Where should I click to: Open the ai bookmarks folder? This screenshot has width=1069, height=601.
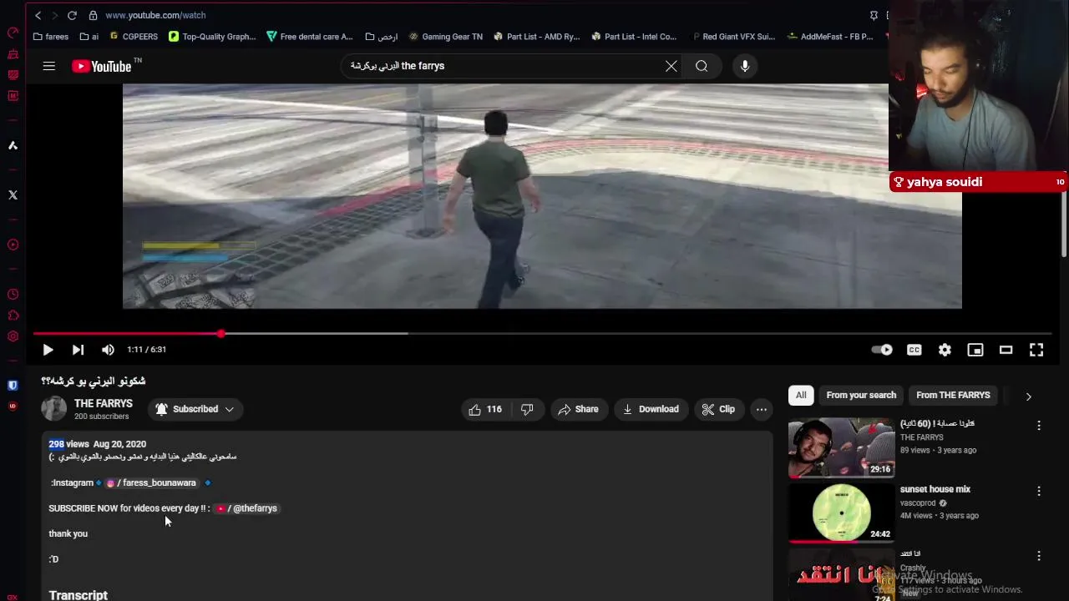89,37
